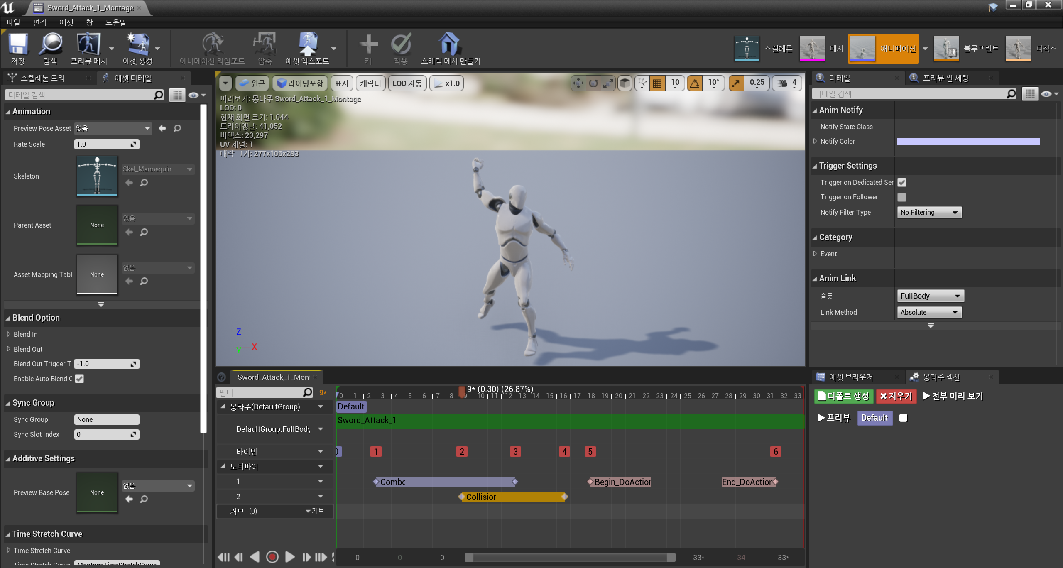
Task: Uncheck Trigger on Dedicated Server
Action: coord(902,182)
